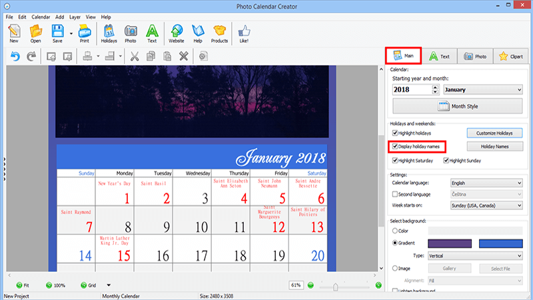The image size is (533, 300).
Task: Open the Website icon
Action: [x=176, y=31]
